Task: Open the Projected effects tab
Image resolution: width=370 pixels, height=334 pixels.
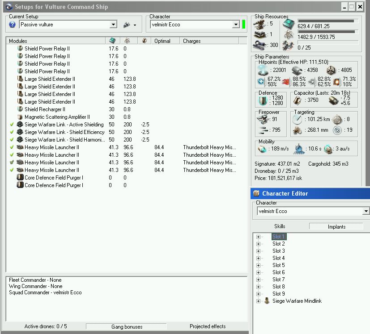Action: tap(208, 326)
